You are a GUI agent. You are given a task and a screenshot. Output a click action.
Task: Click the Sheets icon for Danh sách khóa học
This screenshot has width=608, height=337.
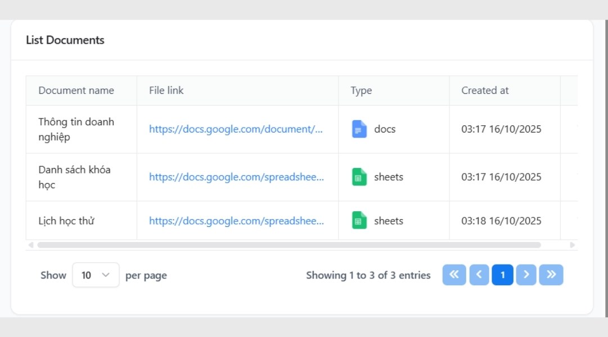tap(359, 177)
